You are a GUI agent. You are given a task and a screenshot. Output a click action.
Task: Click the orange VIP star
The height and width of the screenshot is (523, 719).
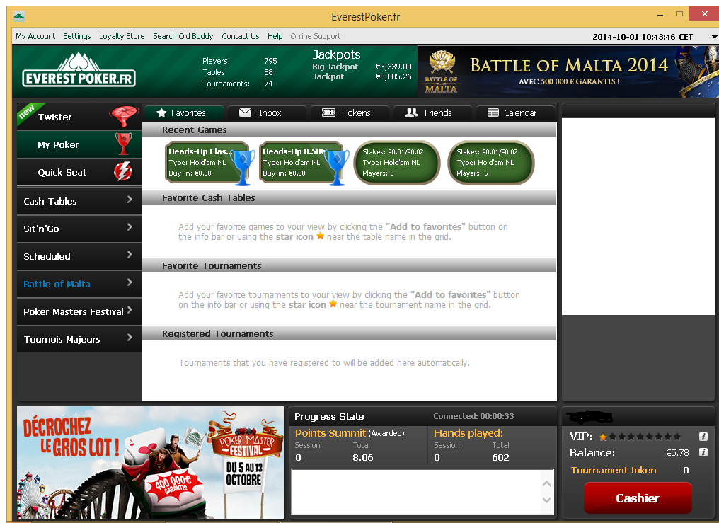(x=603, y=437)
